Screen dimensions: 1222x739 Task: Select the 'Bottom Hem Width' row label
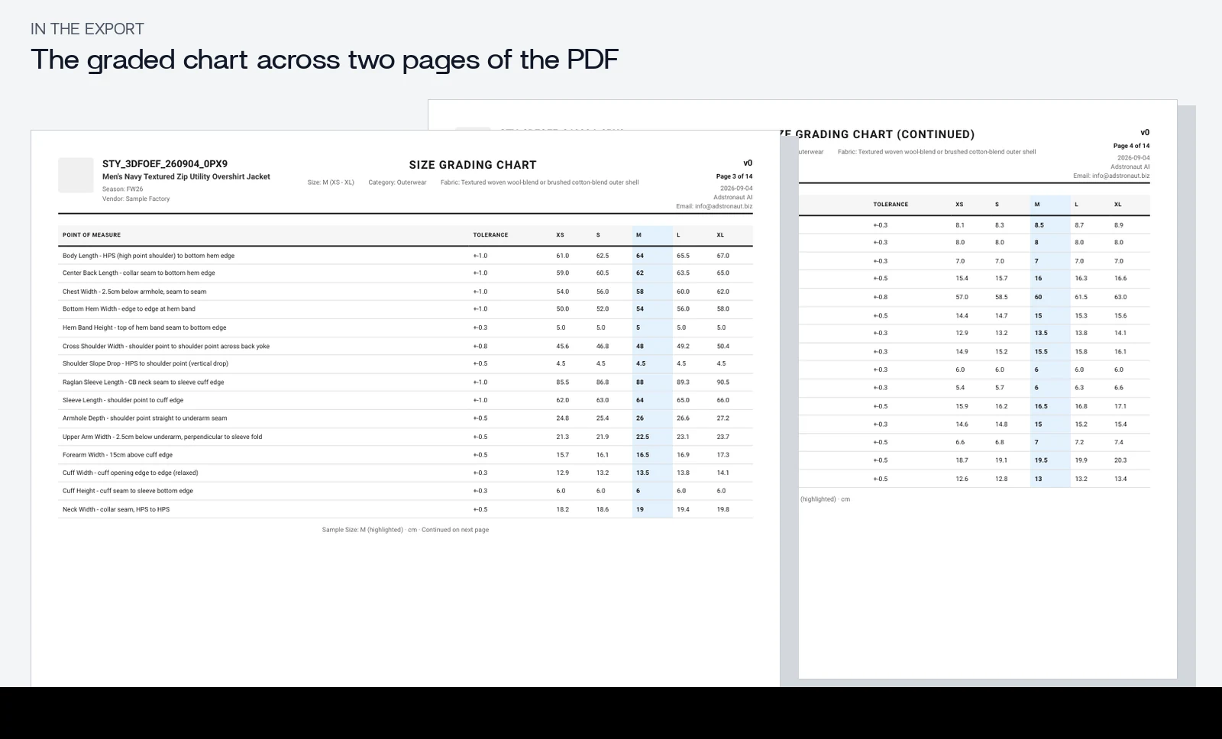click(x=129, y=309)
